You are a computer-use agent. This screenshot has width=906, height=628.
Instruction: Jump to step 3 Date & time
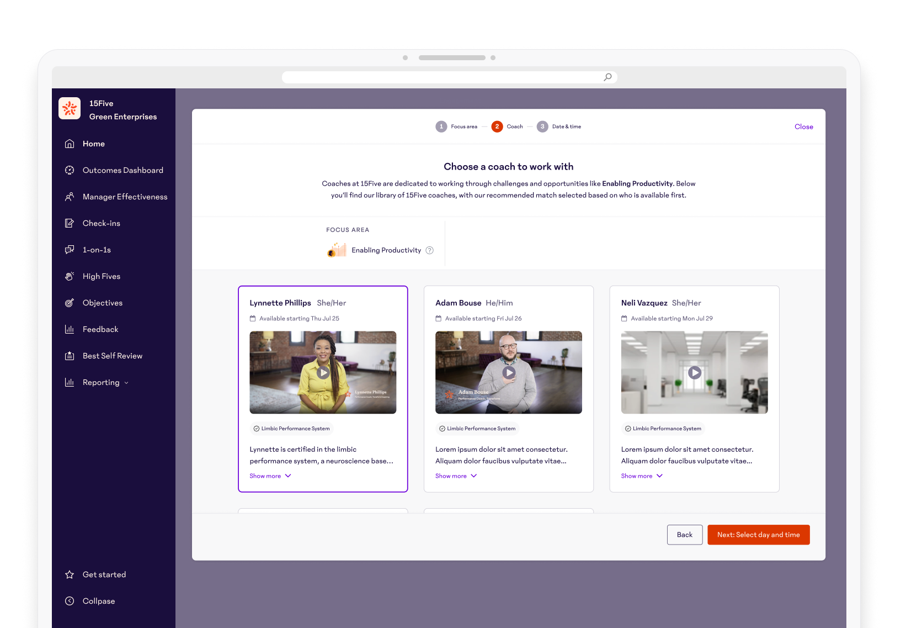point(559,126)
